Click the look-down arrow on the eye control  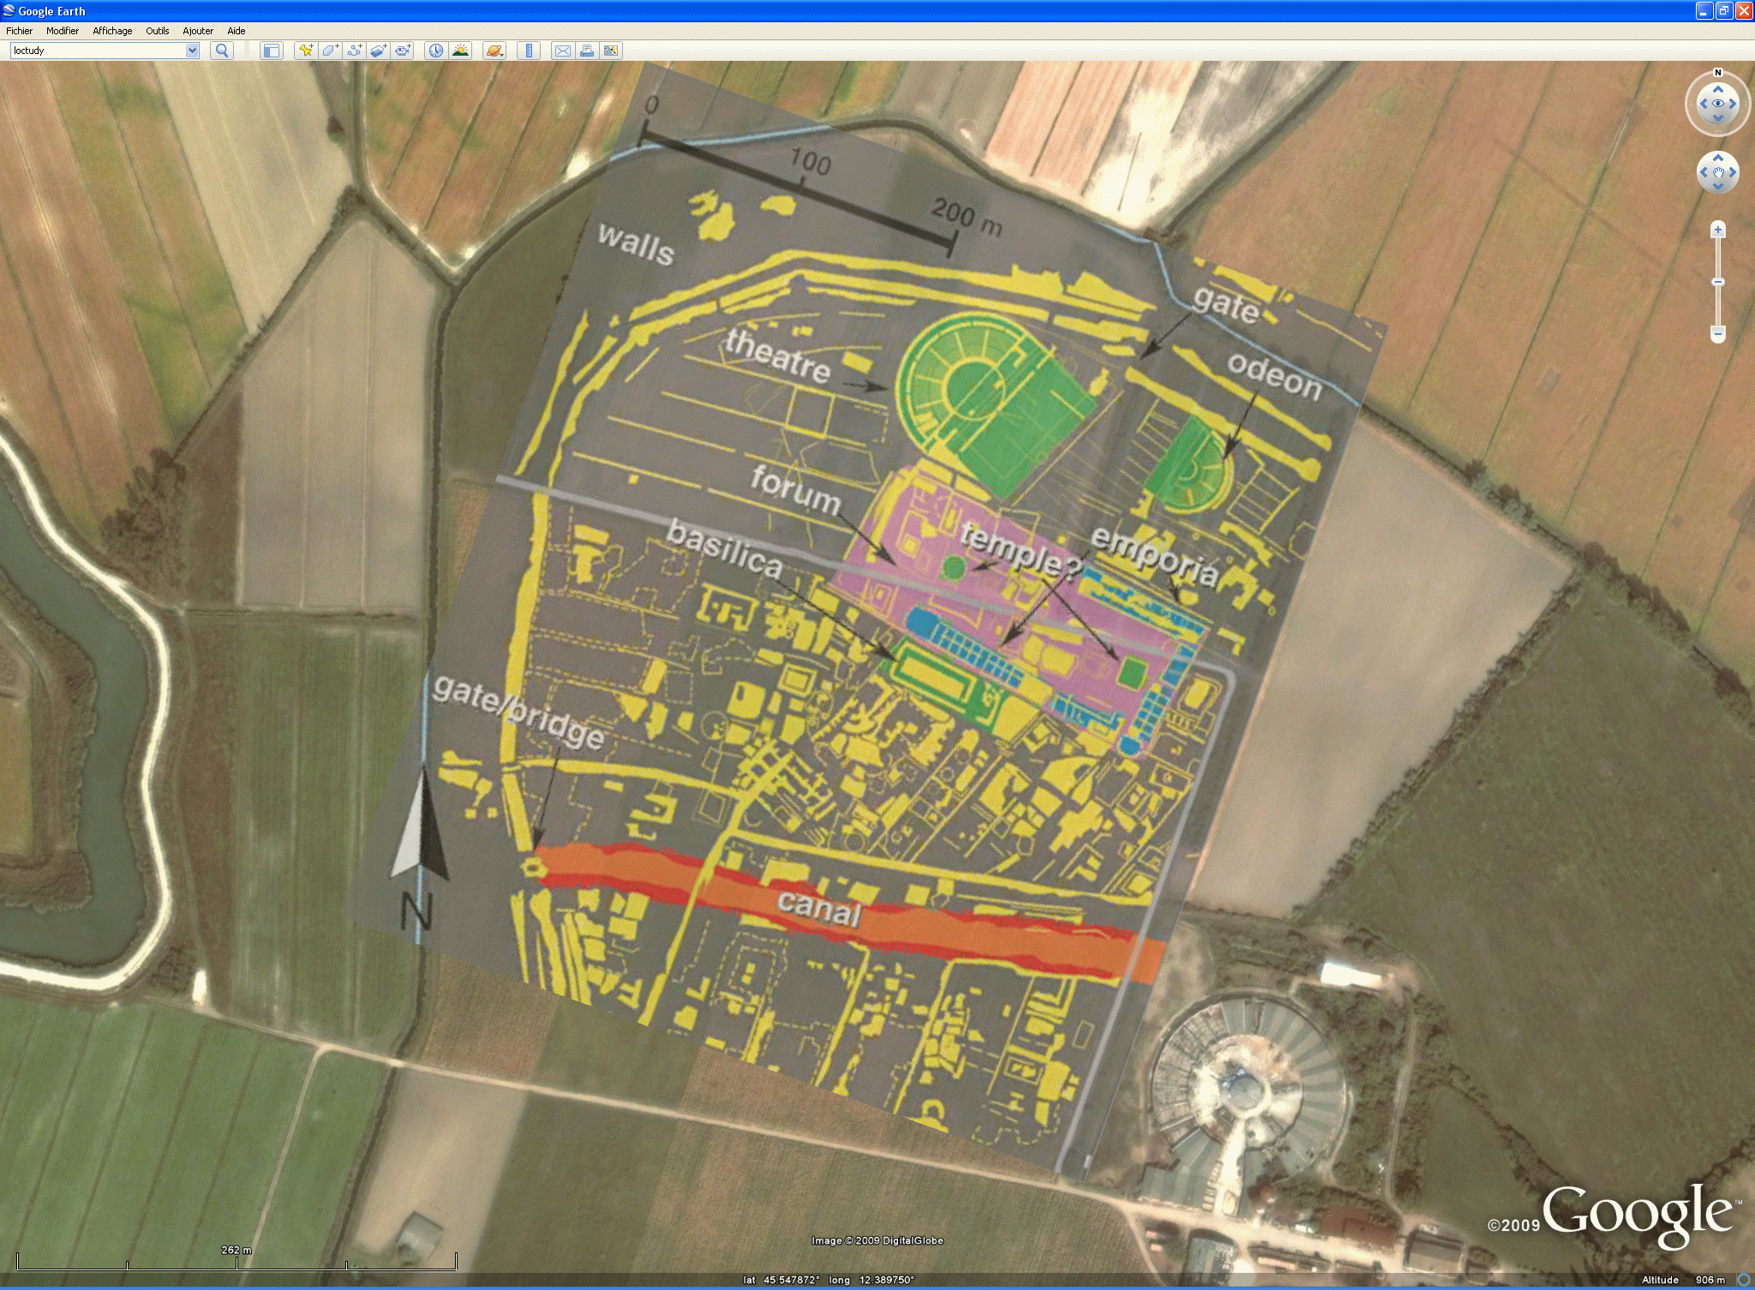click(x=1718, y=118)
